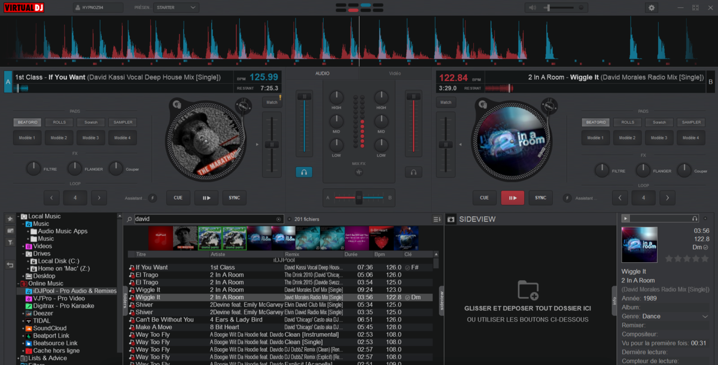
Task: Click the prelisten headphone icon in info panel
Action: (x=695, y=219)
